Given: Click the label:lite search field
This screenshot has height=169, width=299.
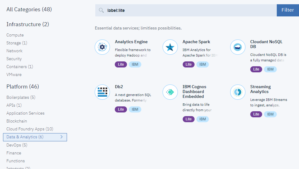Looking at the screenshot, I should 186,10.
